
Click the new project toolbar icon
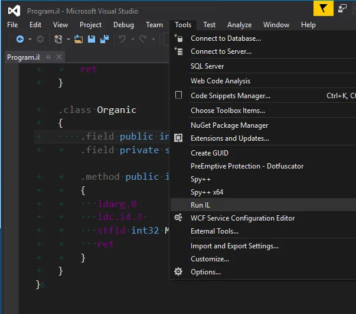pyautogui.click(x=58, y=39)
